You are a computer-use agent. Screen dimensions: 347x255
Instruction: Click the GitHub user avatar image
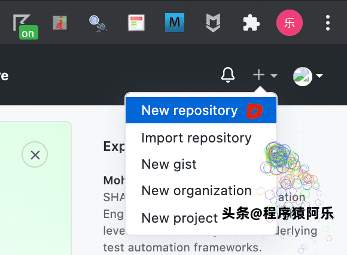pyautogui.click(x=303, y=77)
